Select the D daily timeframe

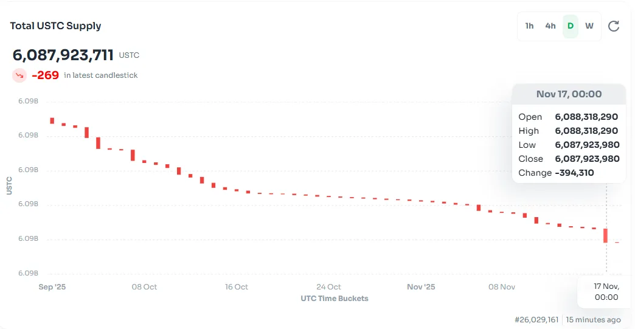click(x=571, y=26)
